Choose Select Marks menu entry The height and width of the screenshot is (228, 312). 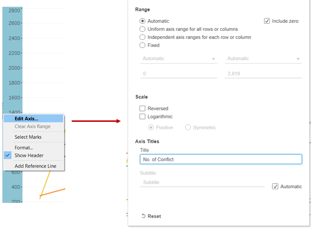click(28, 137)
